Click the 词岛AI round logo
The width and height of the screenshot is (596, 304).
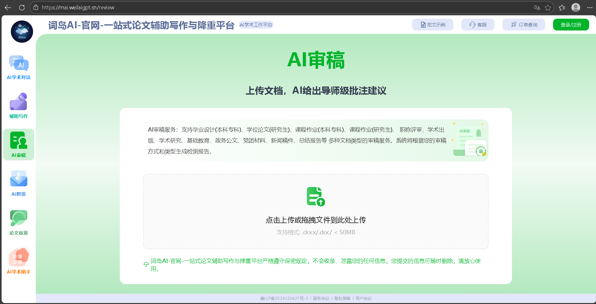click(22, 31)
